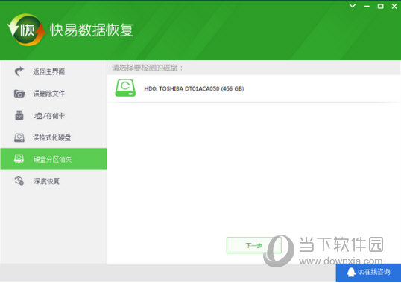Open the QQ在线咨询 online support button
Image resolution: width=401 pixels, height=283 pixels.
[x=368, y=273]
